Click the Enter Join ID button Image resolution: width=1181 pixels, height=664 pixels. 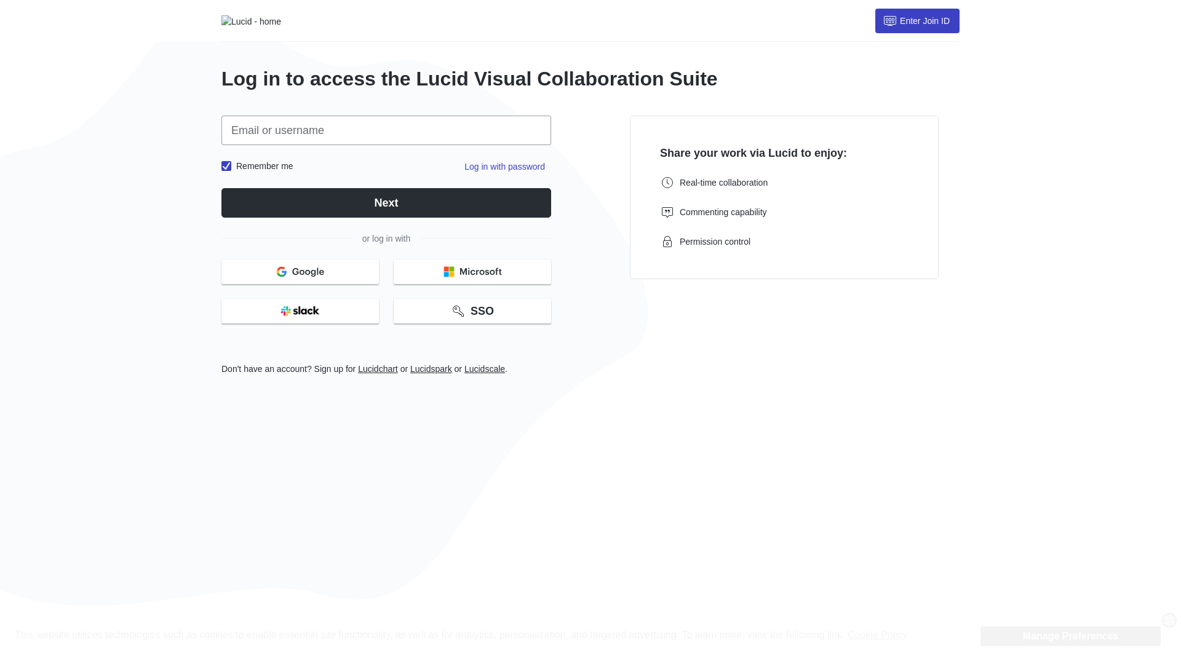[917, 21]
